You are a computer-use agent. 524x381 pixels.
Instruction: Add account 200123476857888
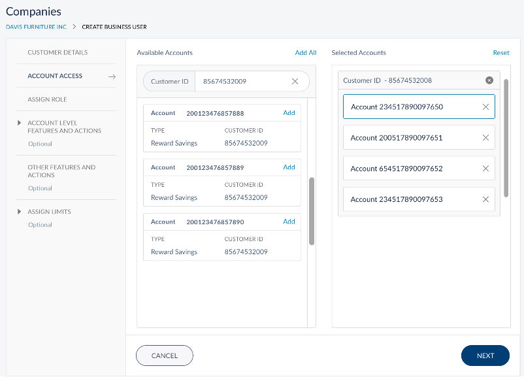(x=289, y=113)
